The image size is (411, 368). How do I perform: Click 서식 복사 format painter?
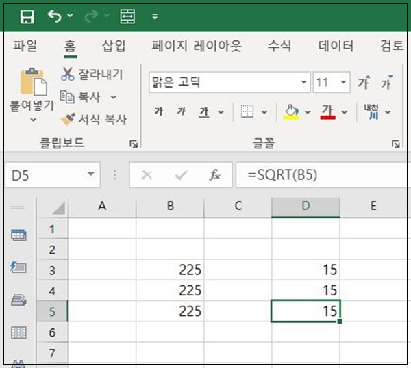94,120
